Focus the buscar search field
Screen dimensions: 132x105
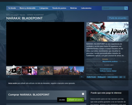(113, 8)
